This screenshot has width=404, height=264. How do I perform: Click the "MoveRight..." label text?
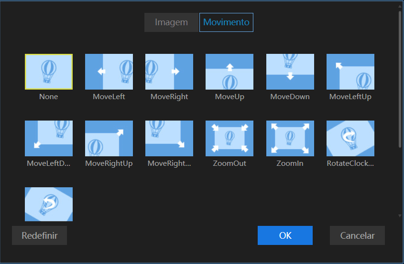169,163
